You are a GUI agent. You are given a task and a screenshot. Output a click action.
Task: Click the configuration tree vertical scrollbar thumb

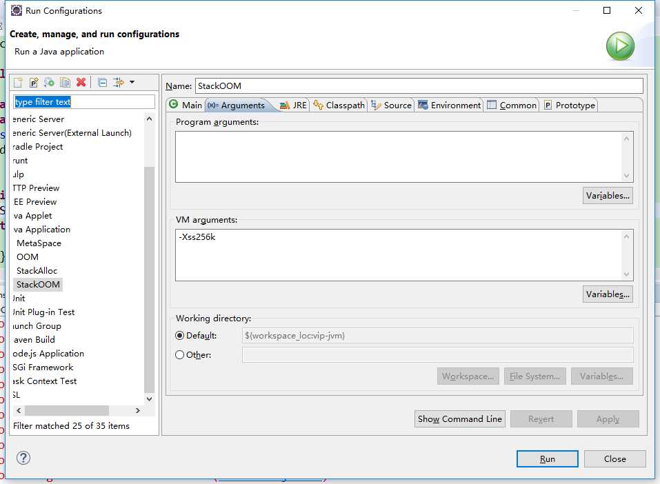coord(150,279)
